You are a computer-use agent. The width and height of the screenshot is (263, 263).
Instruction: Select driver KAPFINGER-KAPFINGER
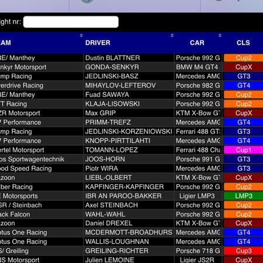click(x=124, y=187)
